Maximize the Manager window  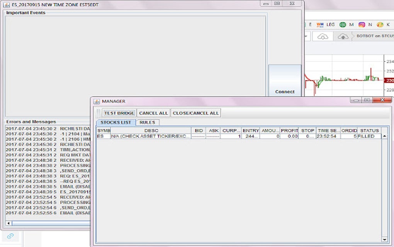[367, 100]
